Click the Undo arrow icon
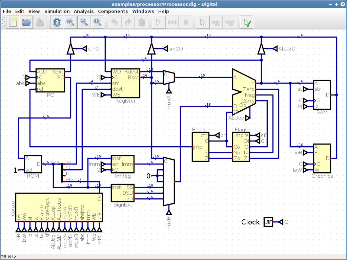The width and height of the screenshot is (347, 260). point(114,22)
